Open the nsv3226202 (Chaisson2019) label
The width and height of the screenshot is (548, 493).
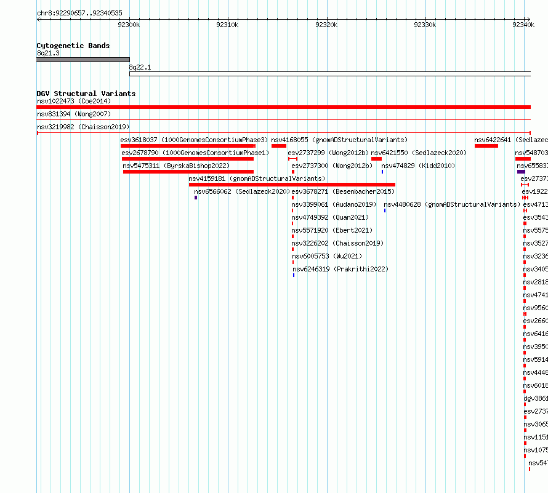pyautogui.click(x=337, y=243)
